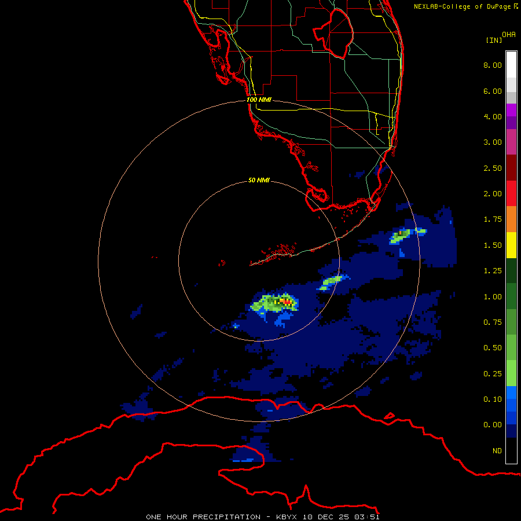This screenshot has height=521, width=521.
Task: Pick the light green swatch above 0.25
Action: [x=511, y=373]
